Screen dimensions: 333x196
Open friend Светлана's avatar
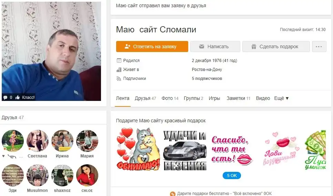pos(37,141)
